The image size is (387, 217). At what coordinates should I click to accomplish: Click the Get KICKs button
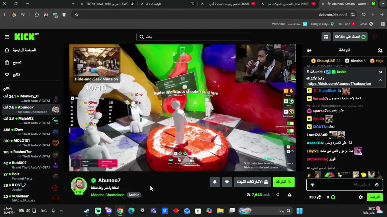click(x=350, y=37)
